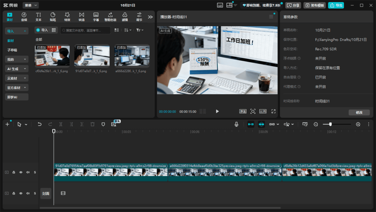This screenshot has height=212, width=376.
Task: Open the 贴纸 stickers panel icon
Action: click(x=53, y=17)
